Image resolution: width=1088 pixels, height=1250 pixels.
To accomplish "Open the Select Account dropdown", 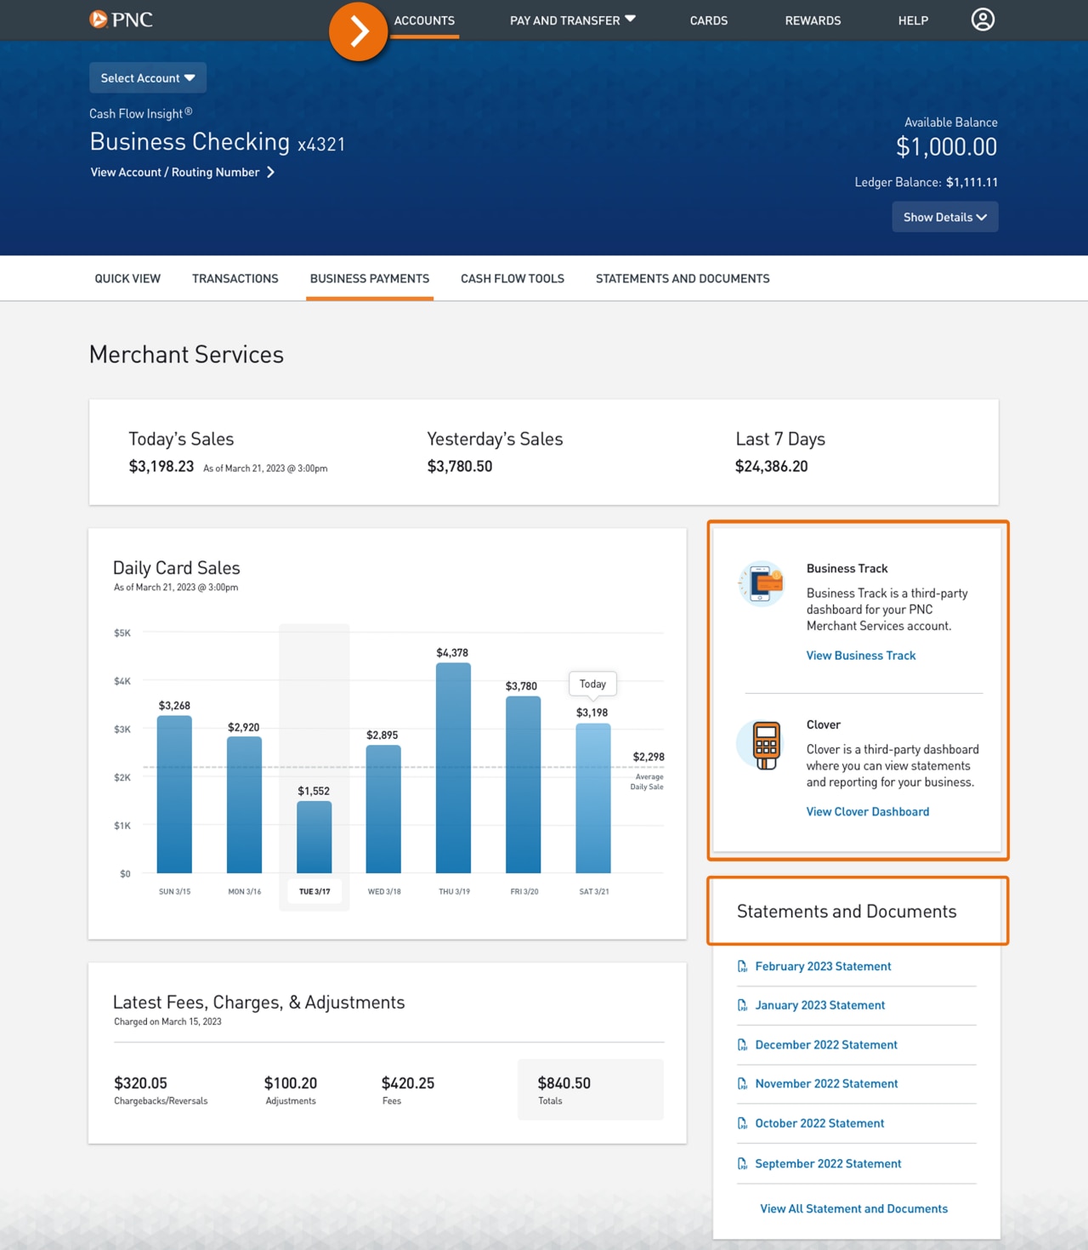I will tap(147, 77).
